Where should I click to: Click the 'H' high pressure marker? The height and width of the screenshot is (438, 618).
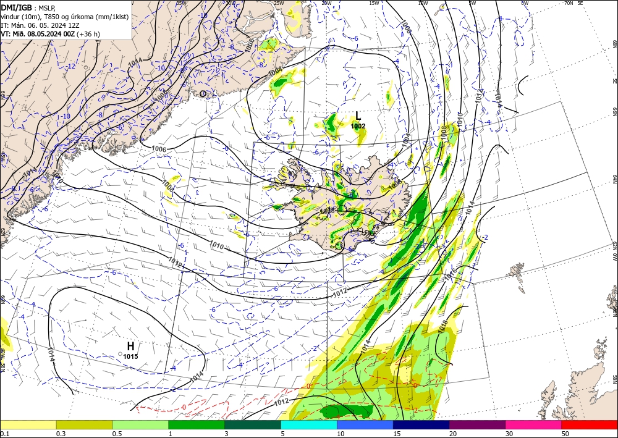(131, 346)
